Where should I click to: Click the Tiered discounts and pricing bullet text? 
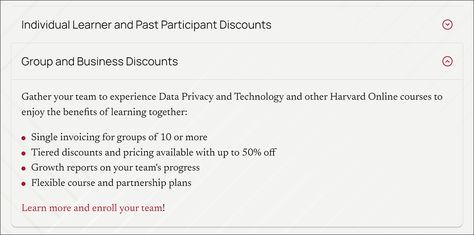[x=153, y=152]
